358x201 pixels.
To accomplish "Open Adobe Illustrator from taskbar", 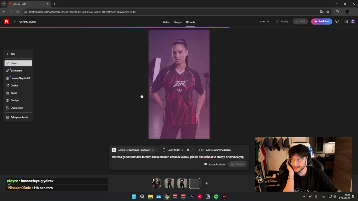I will pos(224,197).
